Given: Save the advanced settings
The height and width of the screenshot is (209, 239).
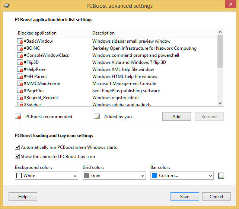Looking at the screenshot, I should (185, 196).
